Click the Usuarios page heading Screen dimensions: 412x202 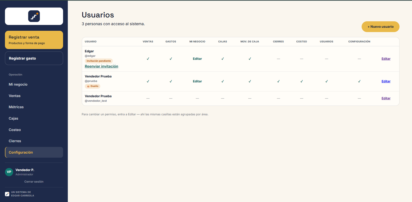[98, 15]
